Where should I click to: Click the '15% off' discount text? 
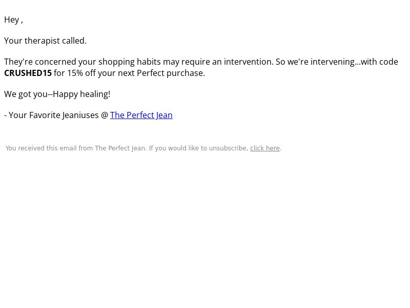81,73
